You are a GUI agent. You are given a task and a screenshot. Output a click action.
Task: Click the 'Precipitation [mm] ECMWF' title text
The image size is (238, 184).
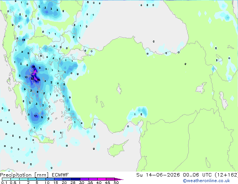(x=35, y=175)
